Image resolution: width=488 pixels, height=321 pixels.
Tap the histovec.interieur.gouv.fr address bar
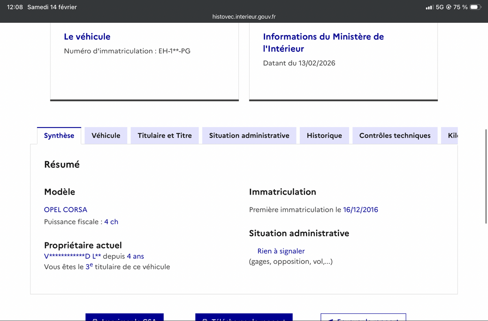coord(244,17)
